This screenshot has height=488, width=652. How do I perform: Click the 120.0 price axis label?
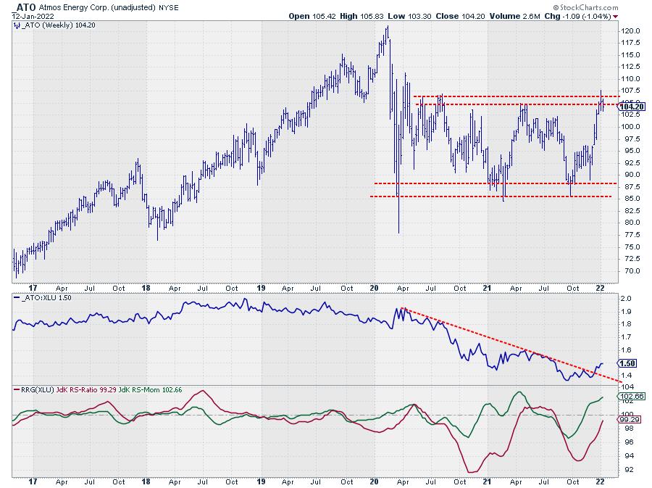[630, 30]
